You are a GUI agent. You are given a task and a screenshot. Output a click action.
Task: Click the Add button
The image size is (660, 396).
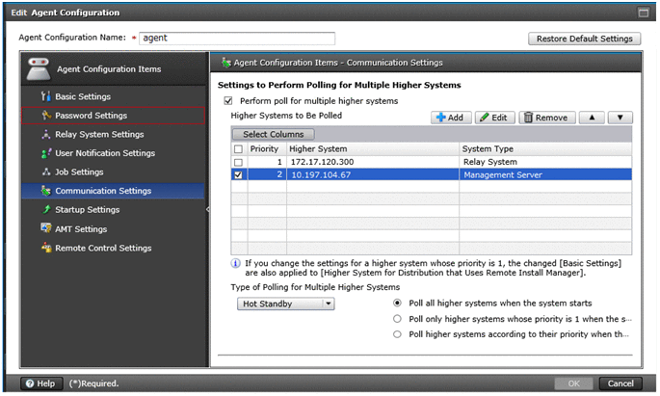pyautogui.click(x=449, y=118)
